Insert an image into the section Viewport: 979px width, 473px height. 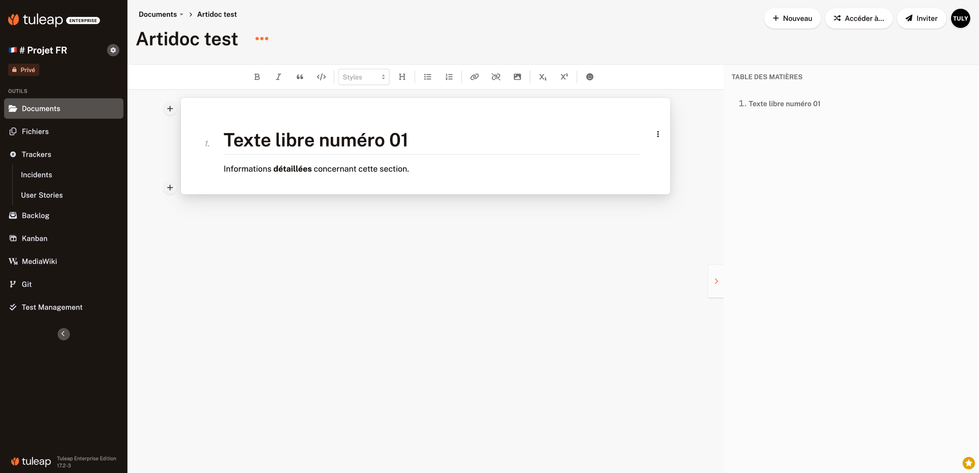[517, 77]
